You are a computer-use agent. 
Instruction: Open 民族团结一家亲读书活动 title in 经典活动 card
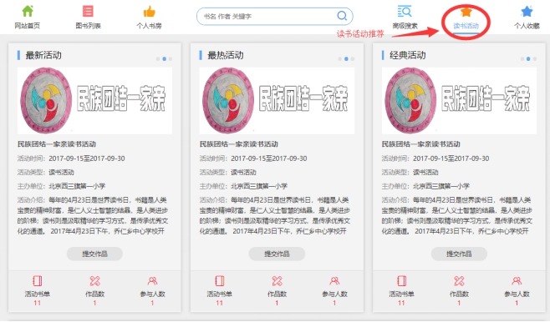pyautogui.click(x=421, y=143)
